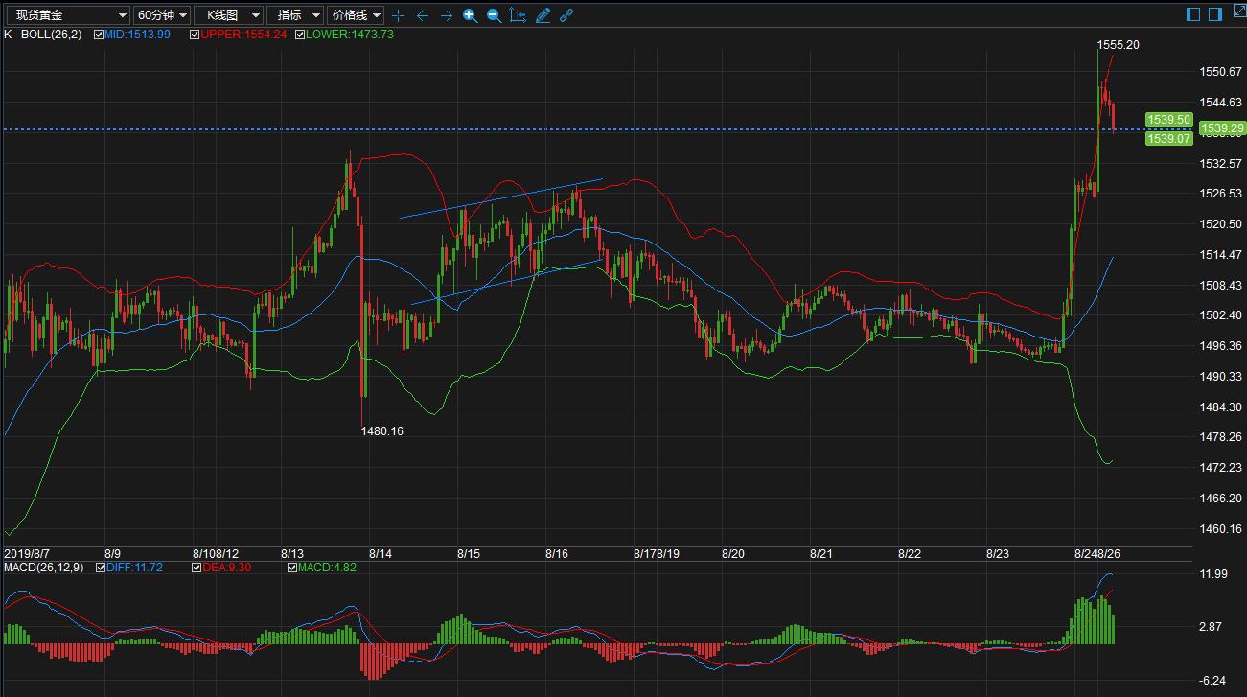The width and height of the screenshot is (1247, 697).
Task: Uncheck the BOLL LOWER line checkbox
Action: coord(300,35)
